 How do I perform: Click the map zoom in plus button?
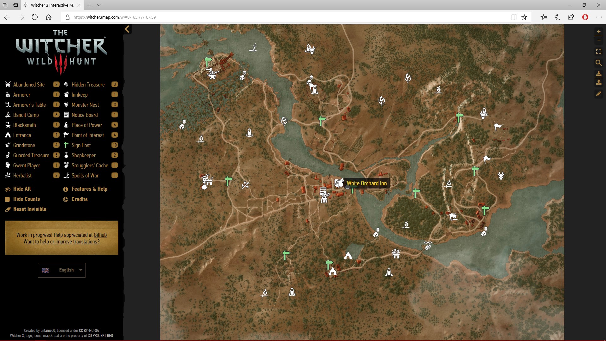click(x=598, y=32)
